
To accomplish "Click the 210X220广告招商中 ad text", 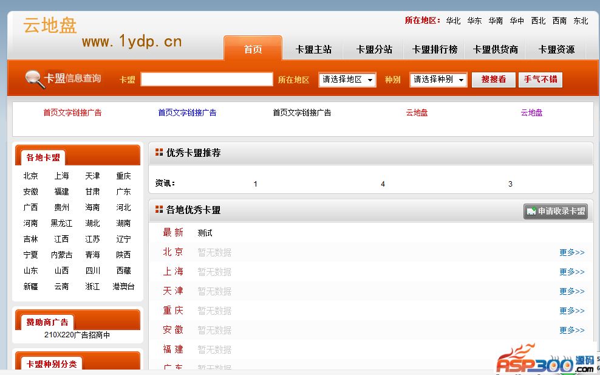I will [x=77, y=335].
